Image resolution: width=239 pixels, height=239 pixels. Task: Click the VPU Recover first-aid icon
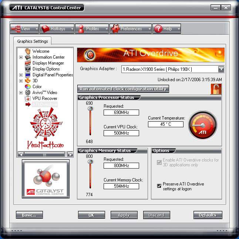point(28,98)
